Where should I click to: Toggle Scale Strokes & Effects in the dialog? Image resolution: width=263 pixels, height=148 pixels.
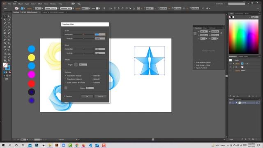point(66,83)
